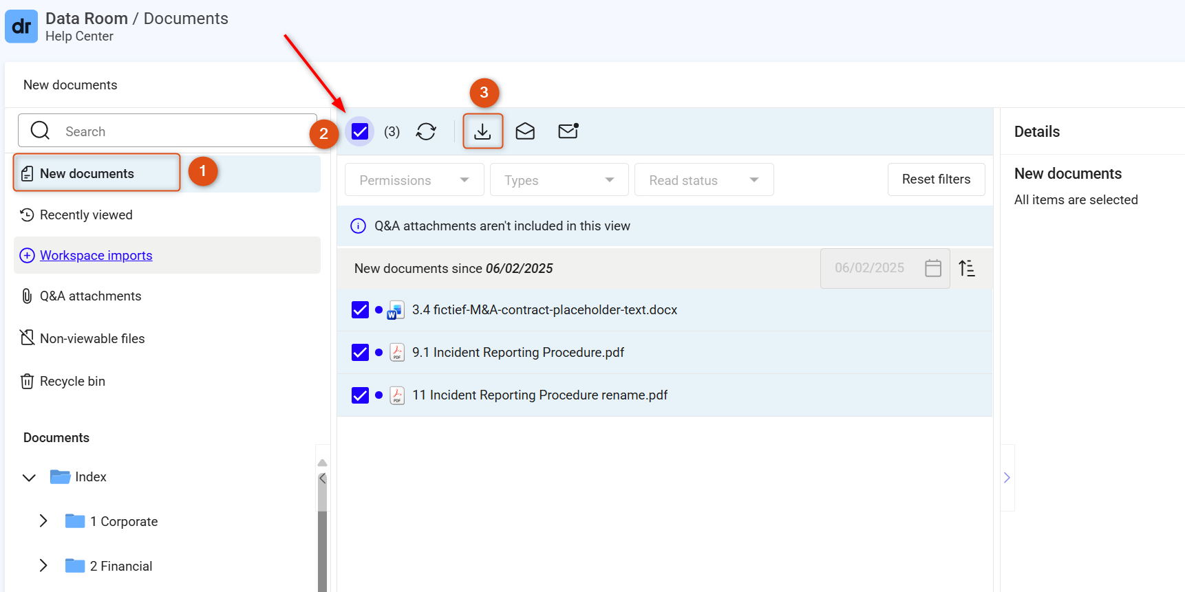Click the PDF icon for 9.1 Incident Reporting Procedure
The image size is (1185, 592).
click(397, 353)
